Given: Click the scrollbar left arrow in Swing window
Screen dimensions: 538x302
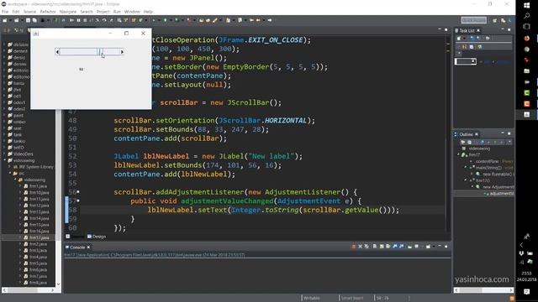Looking at the screenshot, I should (x=58, y=52).
